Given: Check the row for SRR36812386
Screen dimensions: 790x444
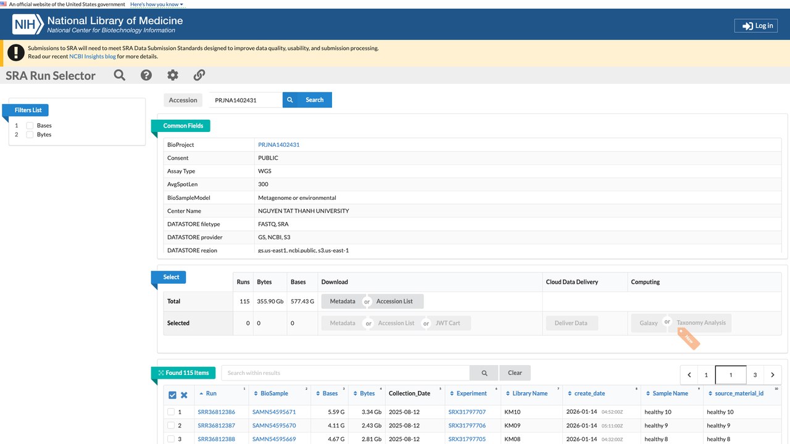Looking at the screenshot, I should pos(171,412).
